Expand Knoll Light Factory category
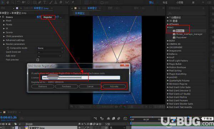 coord(168,61)
